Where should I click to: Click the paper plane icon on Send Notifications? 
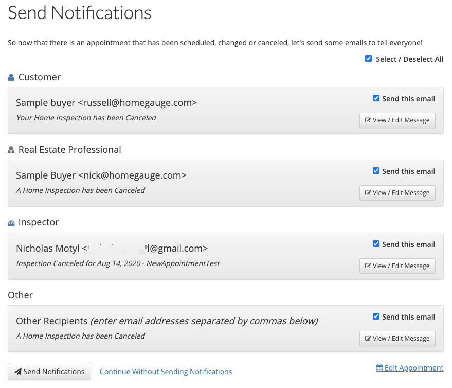[x=18, y=372]
